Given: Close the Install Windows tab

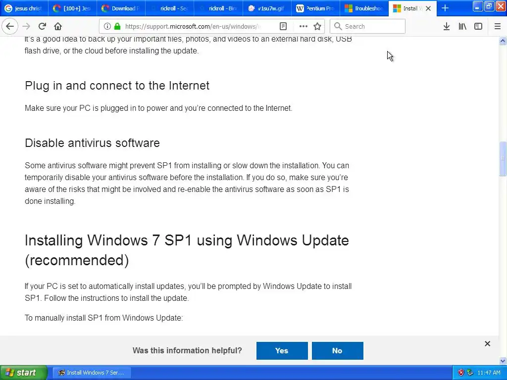Looking at the screenshot, I should (428, 8).
